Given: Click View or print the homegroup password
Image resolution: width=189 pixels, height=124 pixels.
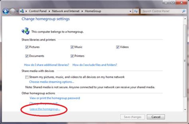Looking at the screenshot, I should click(x=55, y=98).
